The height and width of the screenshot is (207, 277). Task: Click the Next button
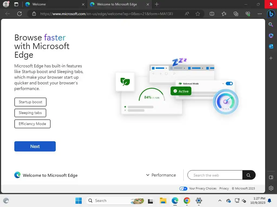point(35,146)
